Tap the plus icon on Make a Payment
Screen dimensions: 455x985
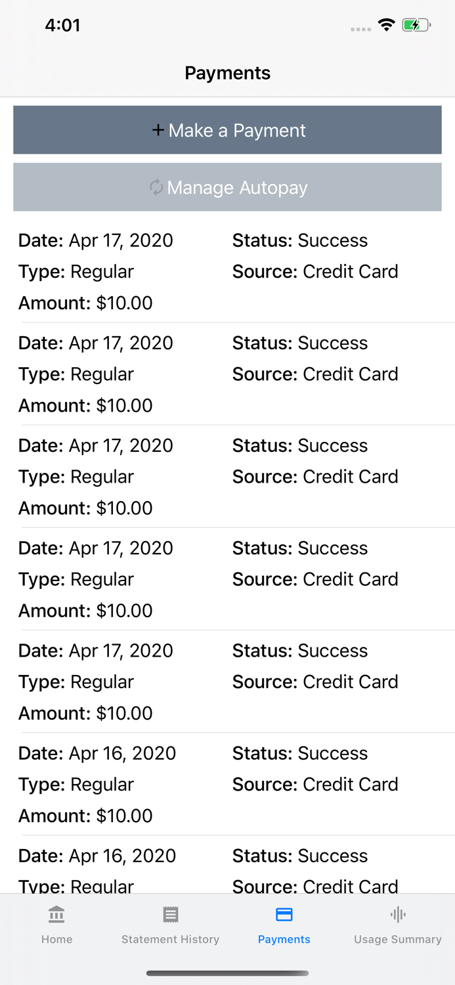[x=158, y=130]
